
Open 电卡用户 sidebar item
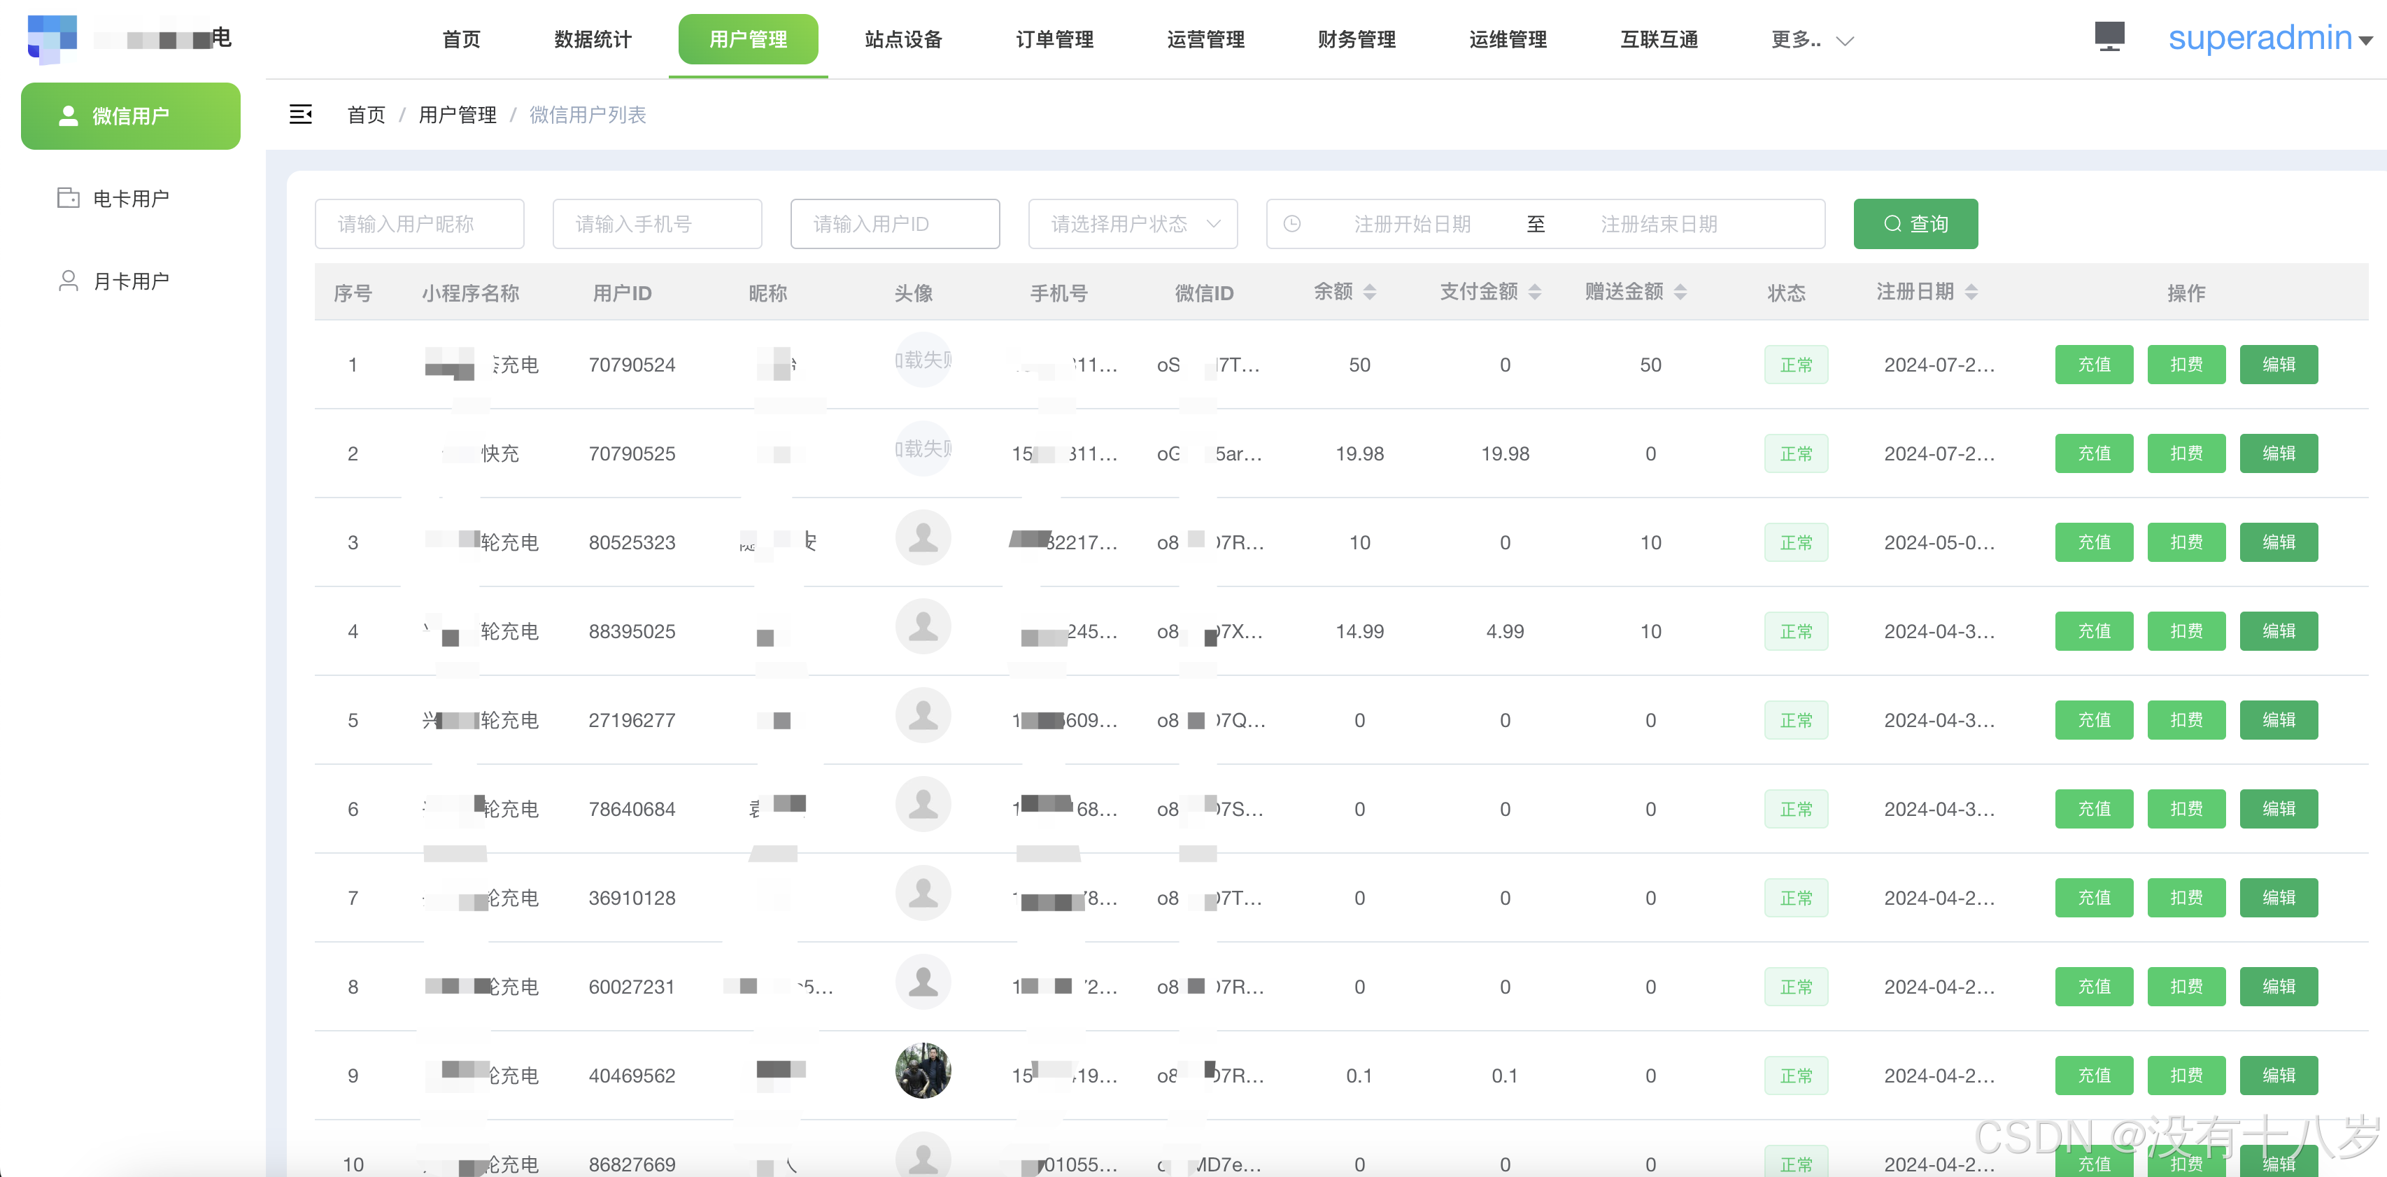(x=131, y=198)
